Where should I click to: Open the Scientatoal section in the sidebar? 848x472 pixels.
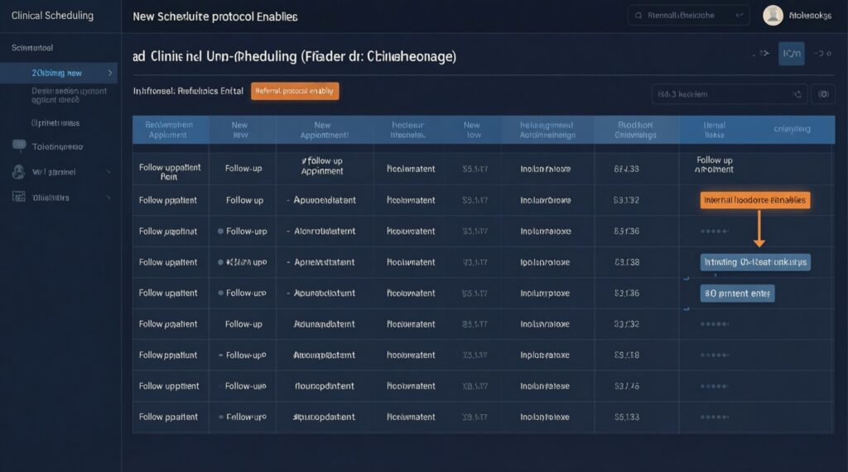(33, 48)
